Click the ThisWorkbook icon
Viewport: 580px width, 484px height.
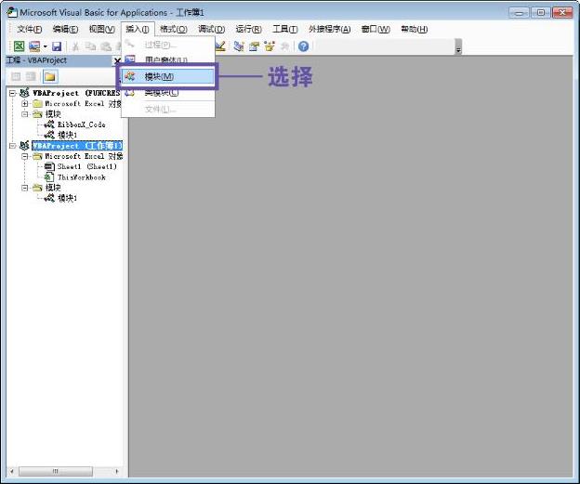49,177
